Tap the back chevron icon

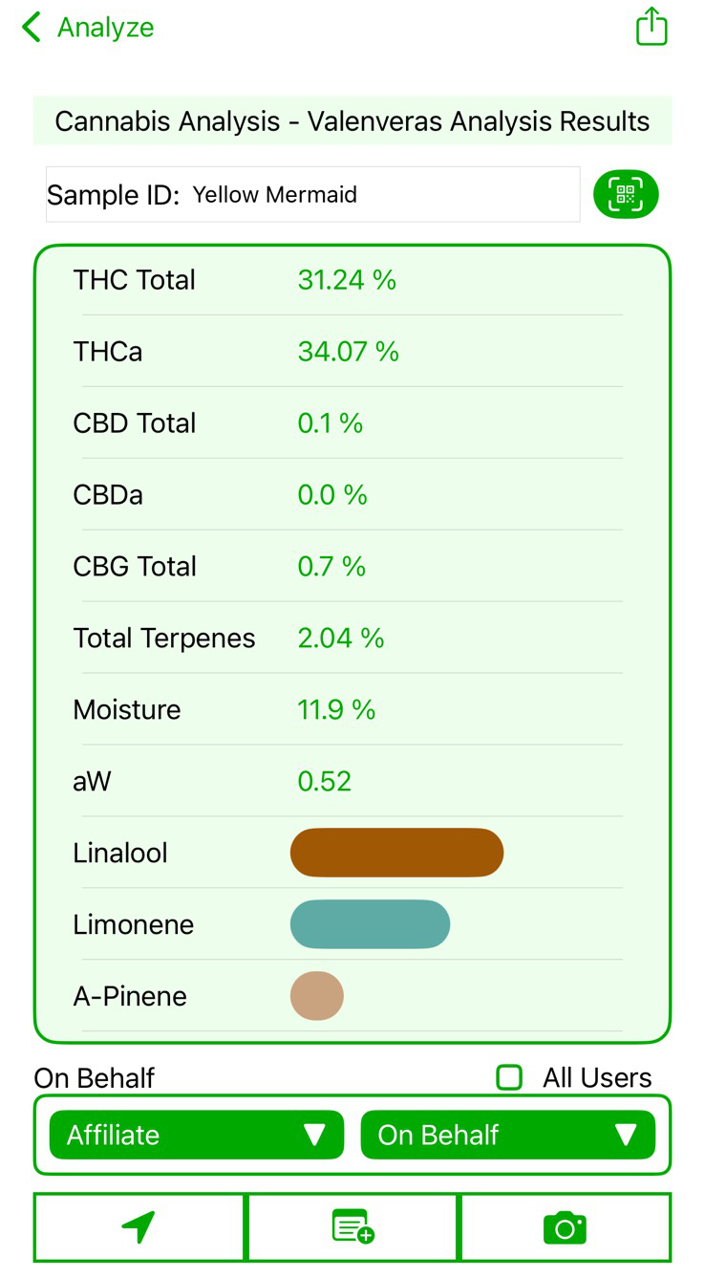tap(32, 28)
